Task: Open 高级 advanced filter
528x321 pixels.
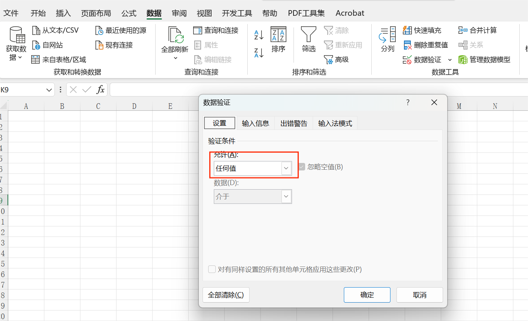Action: (x=336, y=60)
